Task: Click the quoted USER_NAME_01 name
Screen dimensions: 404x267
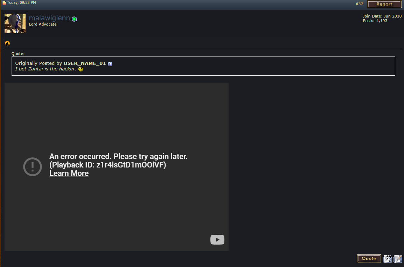Action: (84, 63)
